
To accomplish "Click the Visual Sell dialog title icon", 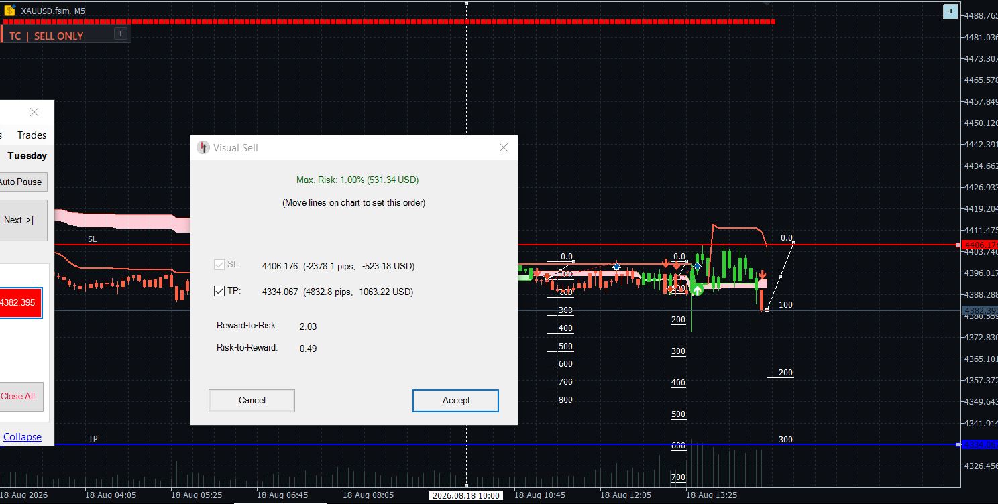I will [x=203, y=147].
